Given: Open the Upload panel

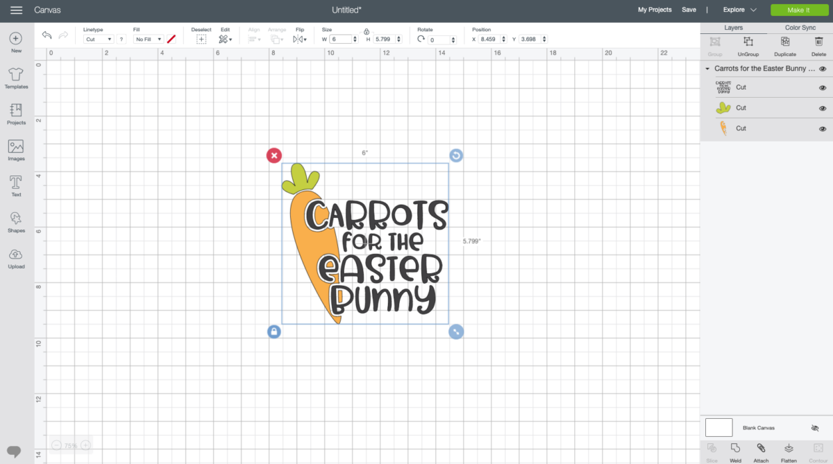Looking at the screenshot, I should point(16,259).
